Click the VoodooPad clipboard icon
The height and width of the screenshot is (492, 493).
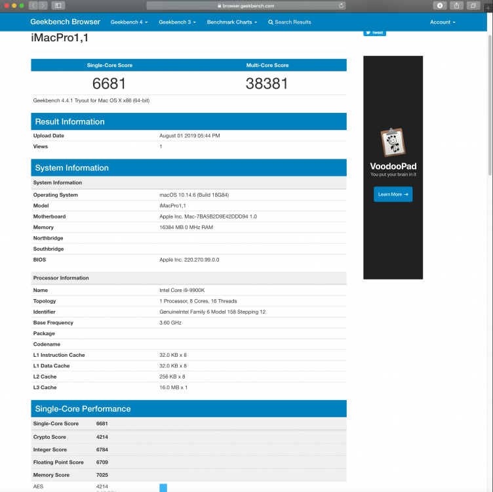[393, 142]
